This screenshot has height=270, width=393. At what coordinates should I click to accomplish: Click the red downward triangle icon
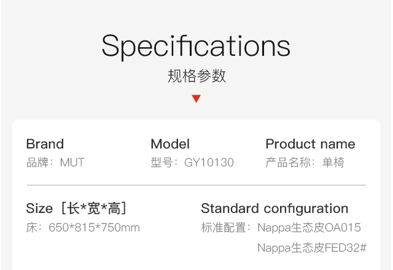pos(196,98)
